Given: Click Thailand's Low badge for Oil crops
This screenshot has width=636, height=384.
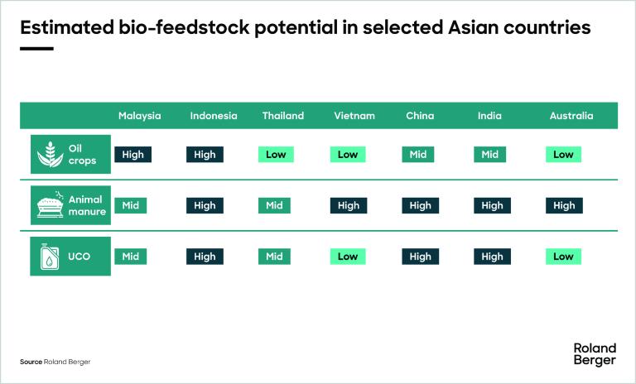Looking at the screenshot, I should [276, 154].
